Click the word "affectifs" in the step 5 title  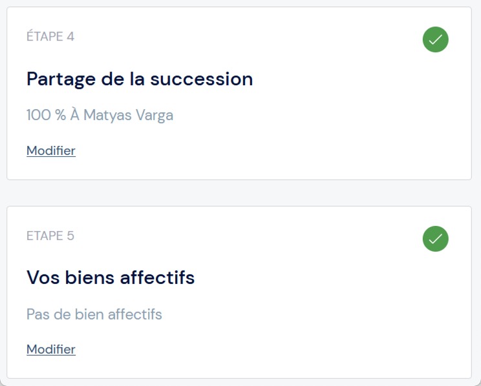(157, 278)
